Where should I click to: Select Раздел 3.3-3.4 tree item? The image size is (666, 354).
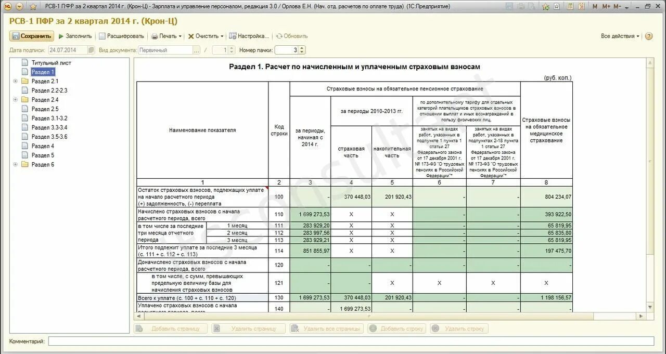pos(49,127)
